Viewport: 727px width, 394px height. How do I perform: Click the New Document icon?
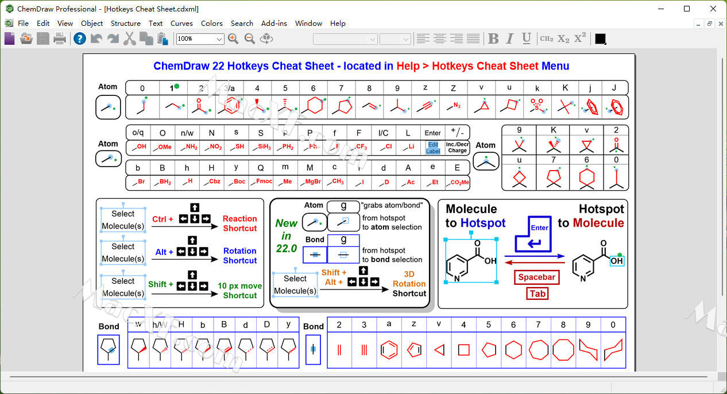(x=10, y=38)
